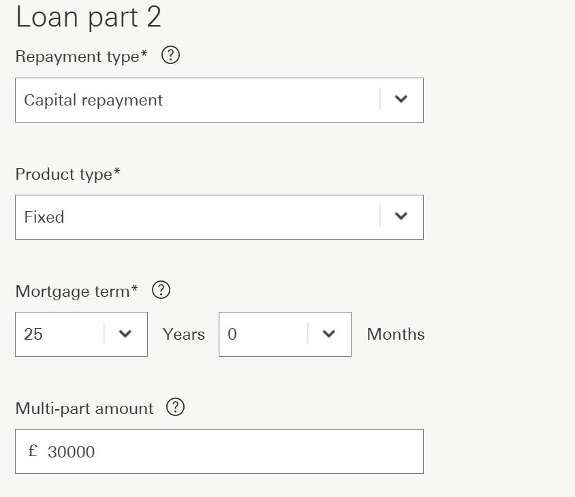Click the £ symbol in the amount field
This screenshot has width=575, height=497.
pos(33,451)
